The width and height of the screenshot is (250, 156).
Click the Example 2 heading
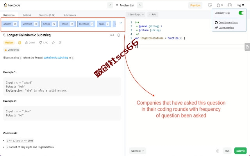(x=10, y=101)
